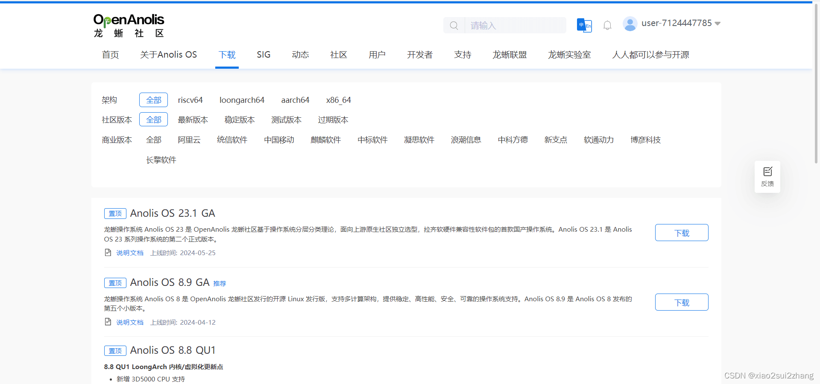Open the 社区 navigation item
This screenshot has height=384, width=820.
[x=339, y=55]
